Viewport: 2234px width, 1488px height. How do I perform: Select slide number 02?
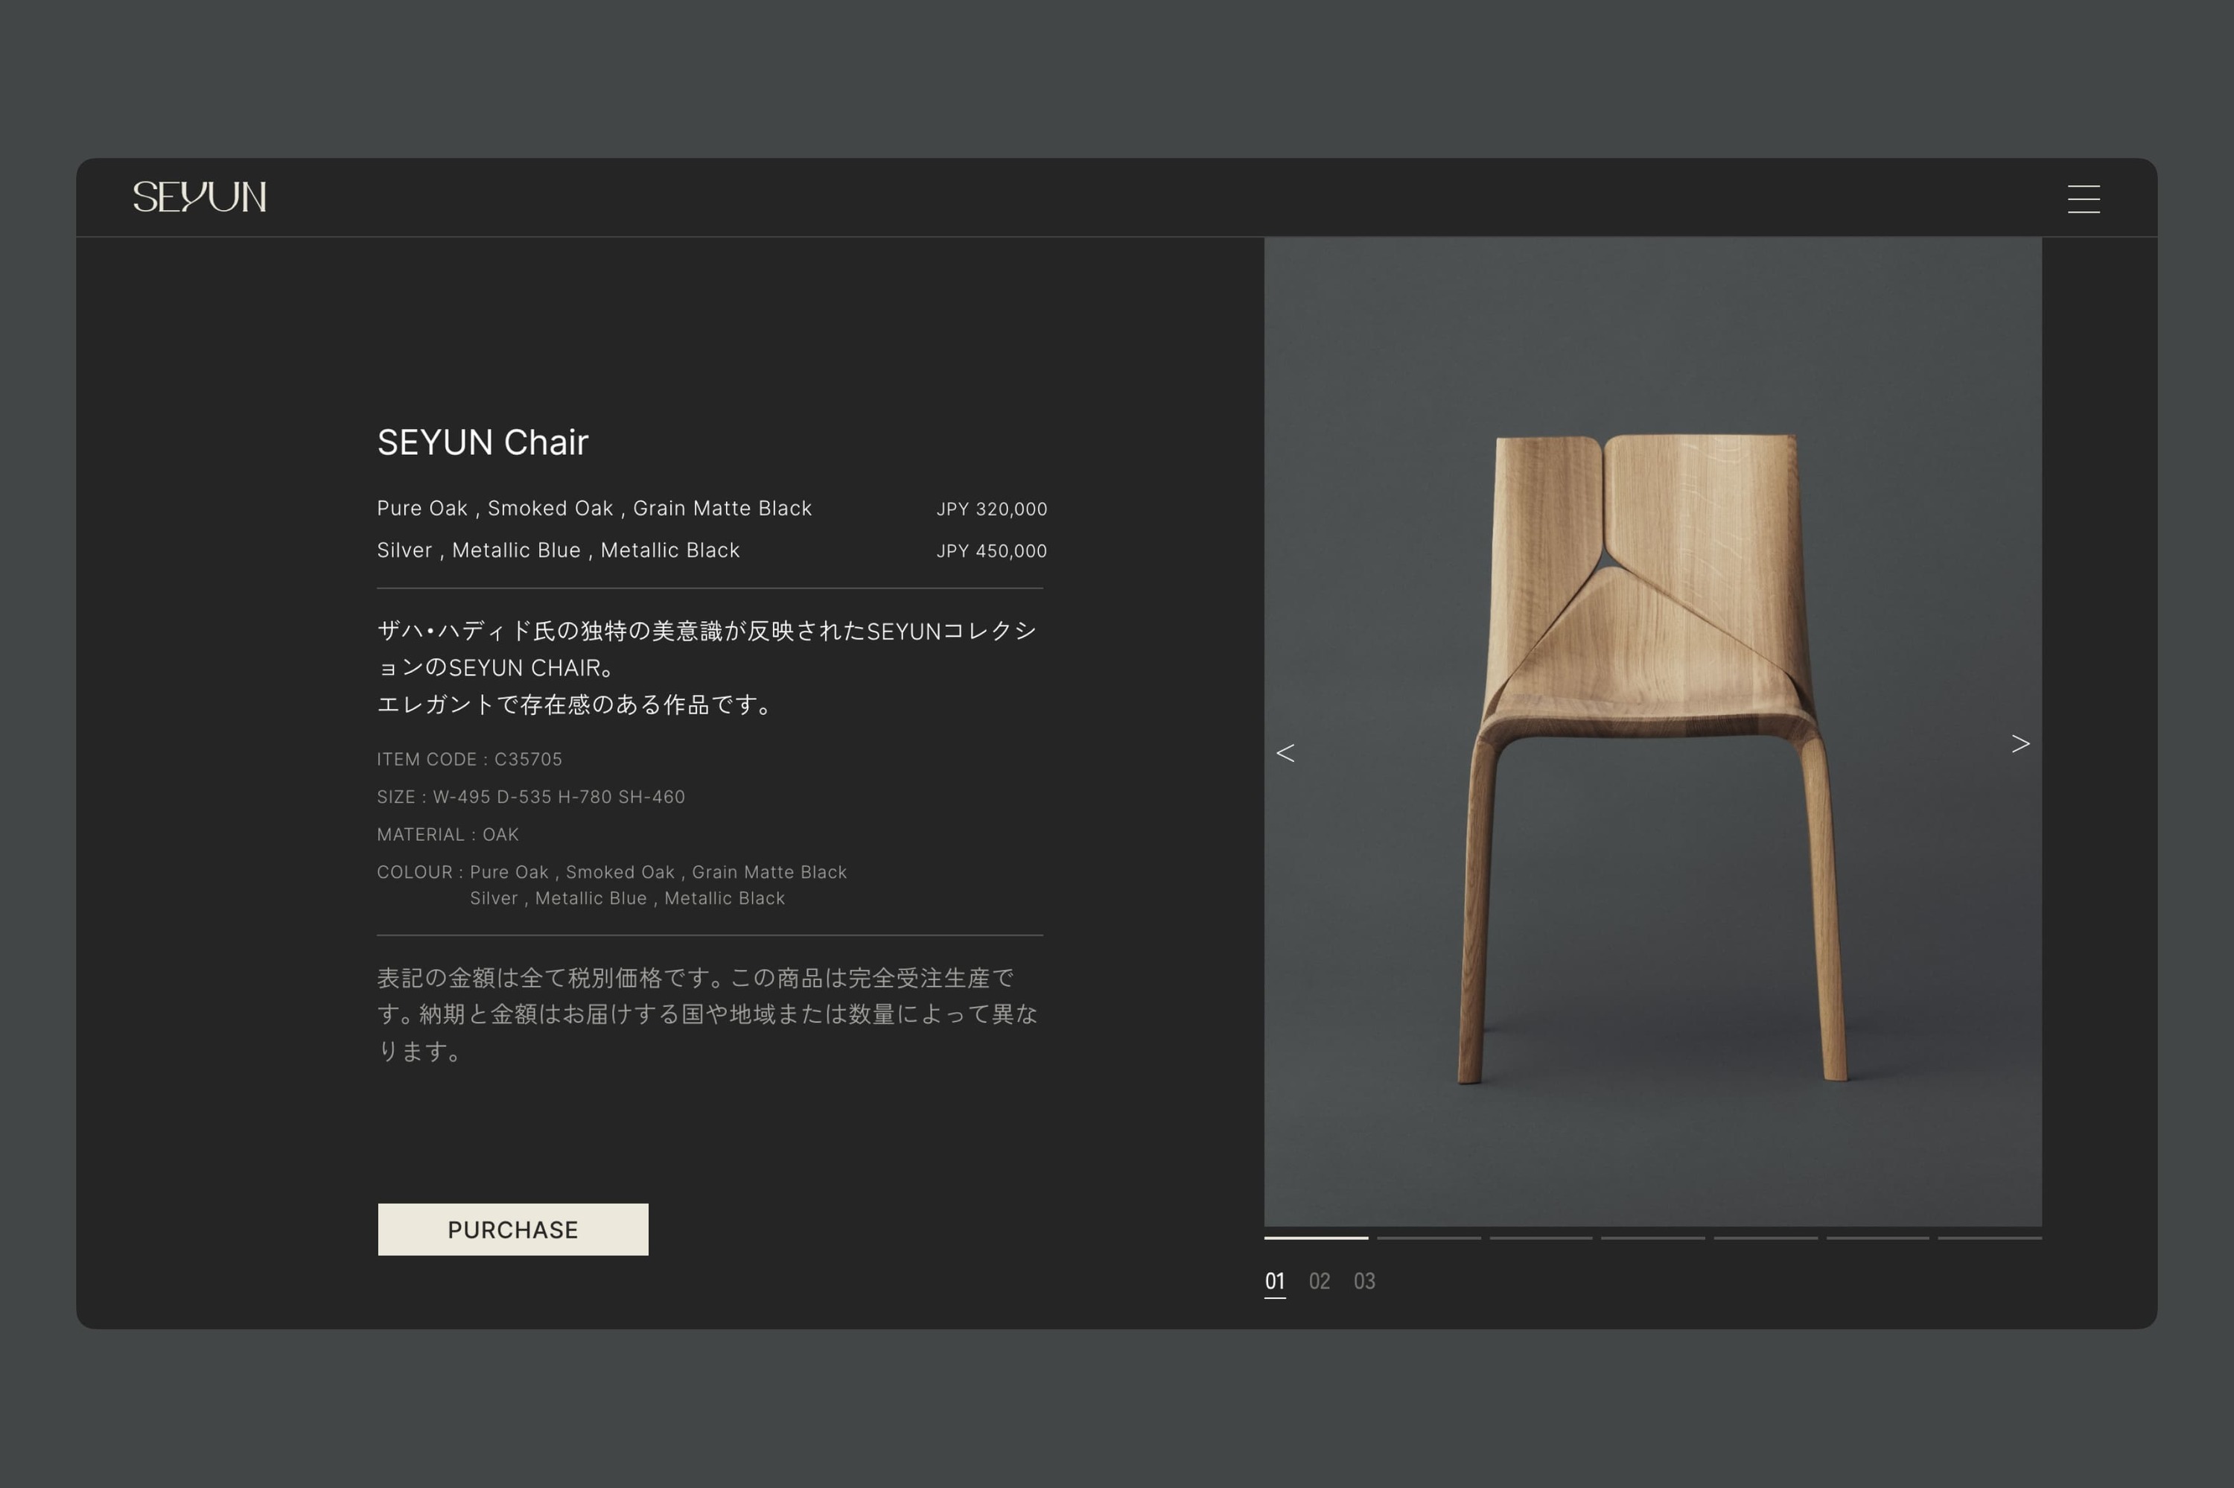click(x=1320, y=1281)
